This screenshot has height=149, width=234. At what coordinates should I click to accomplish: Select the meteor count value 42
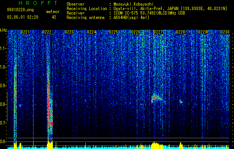click(x=54, y=17)
